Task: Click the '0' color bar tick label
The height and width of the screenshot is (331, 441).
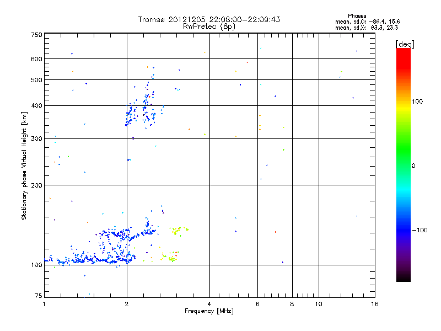Action: click(413, 166)
